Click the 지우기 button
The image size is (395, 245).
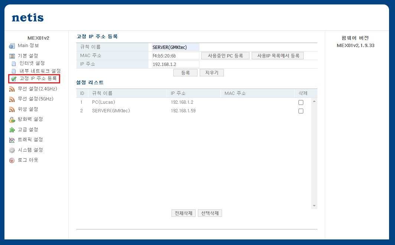tap(212, 73)
